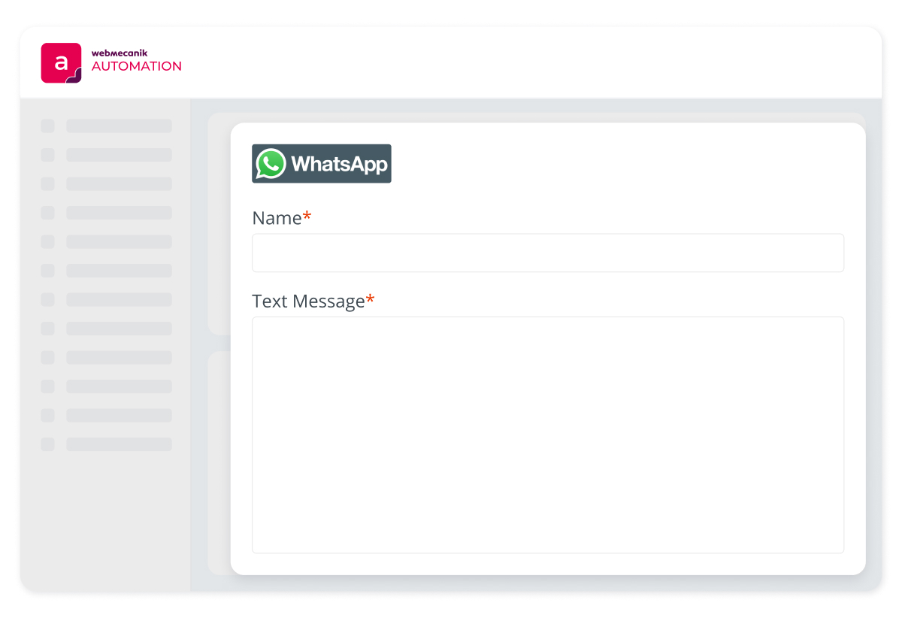Select the fifth sidebar placeholder row

119,242
